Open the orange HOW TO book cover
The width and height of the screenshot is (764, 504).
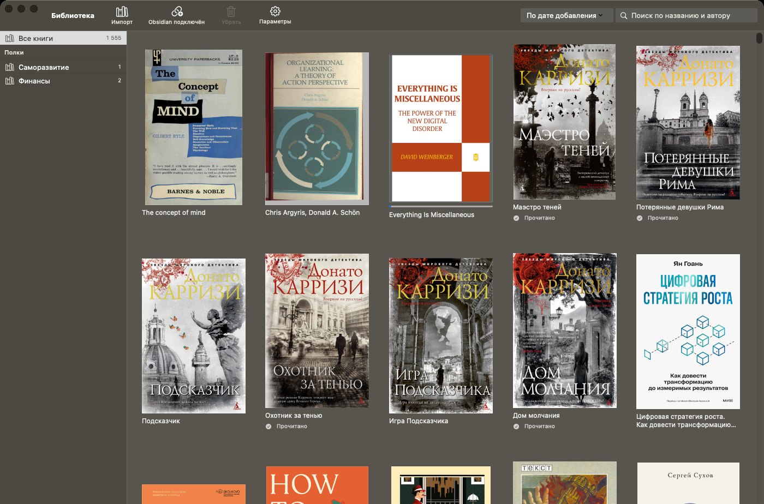point(317,485)
